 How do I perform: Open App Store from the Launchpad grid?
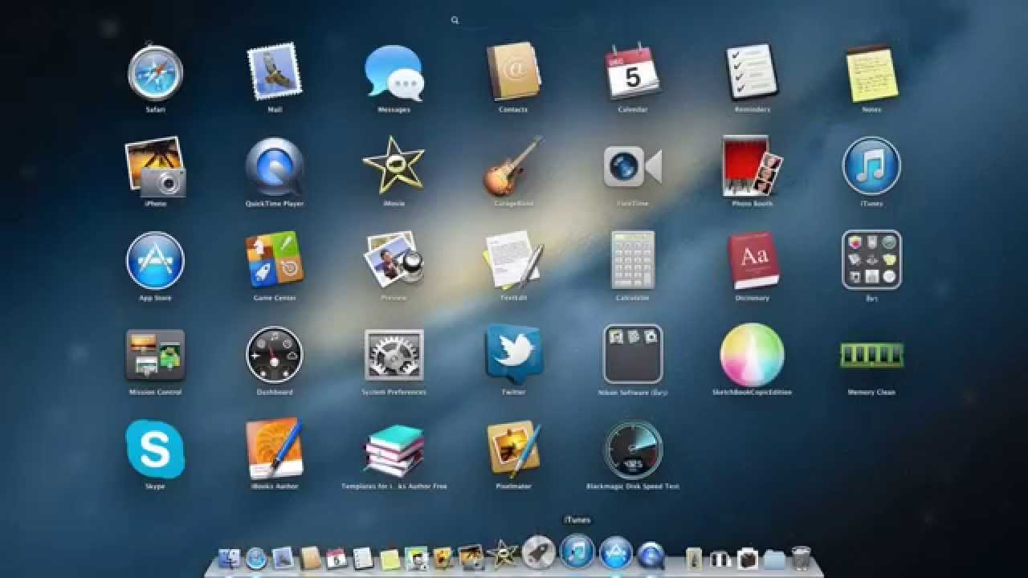click(155, 260)
